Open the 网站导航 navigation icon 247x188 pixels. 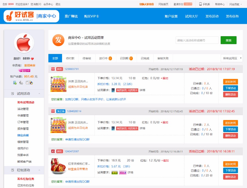pos(234,4)
